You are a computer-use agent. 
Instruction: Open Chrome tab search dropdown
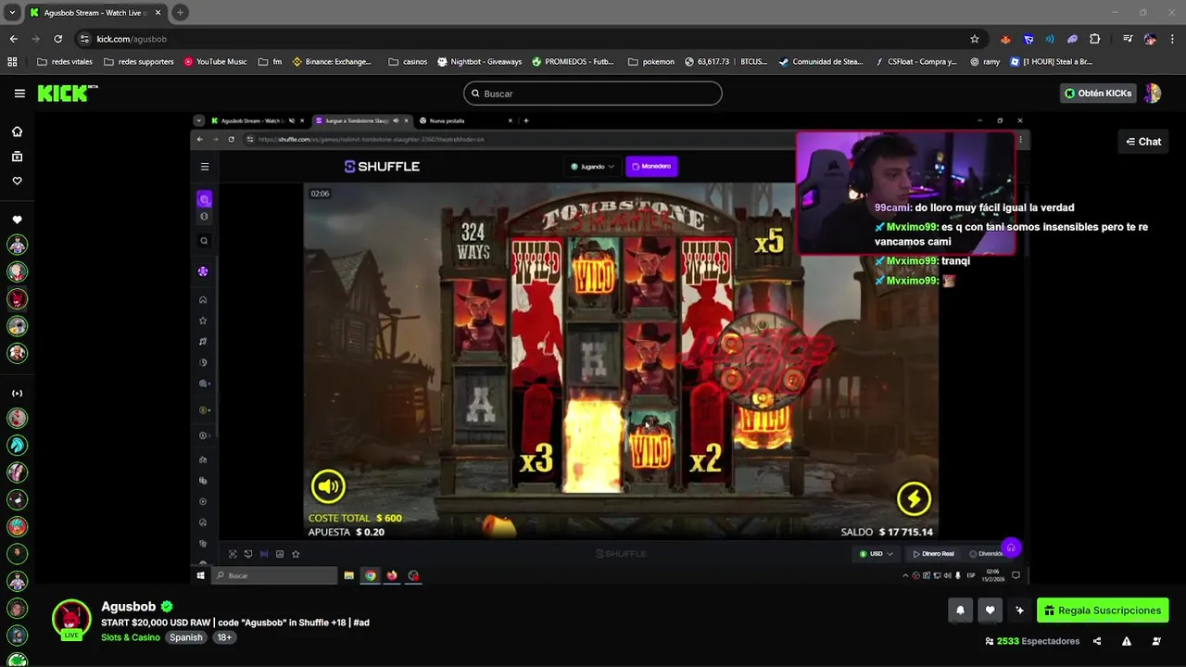tap(12, 12)
